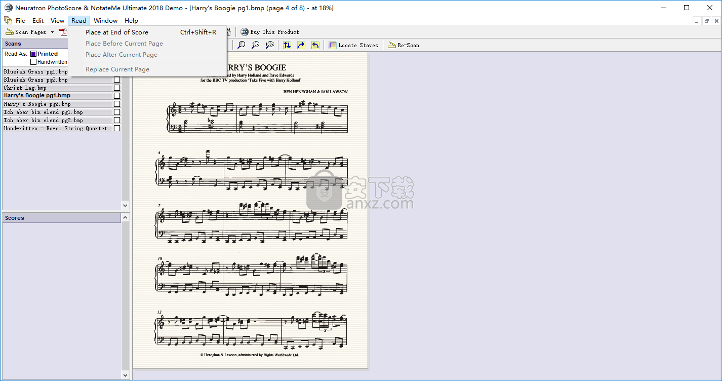Open the File menu
Viewport: 722px width, 381px height.
tap(20, 21)
